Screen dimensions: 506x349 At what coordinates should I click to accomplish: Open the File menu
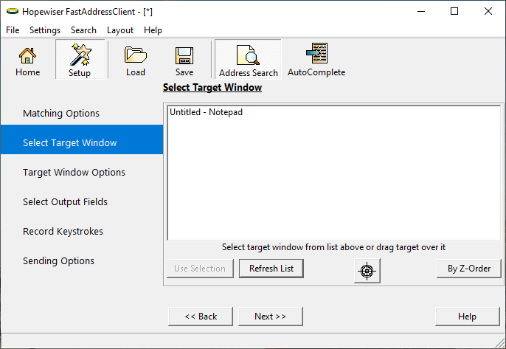(x=13, y=30)
